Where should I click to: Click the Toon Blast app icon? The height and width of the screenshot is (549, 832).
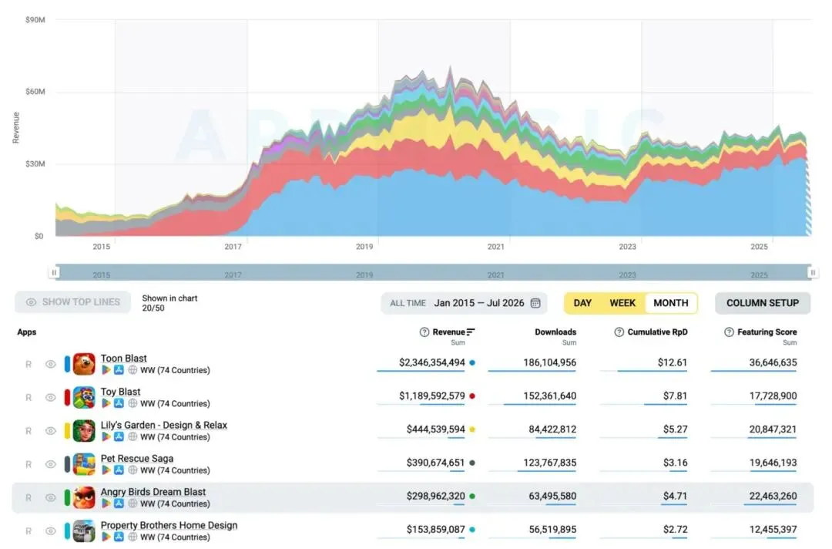[x=84, y=364]
